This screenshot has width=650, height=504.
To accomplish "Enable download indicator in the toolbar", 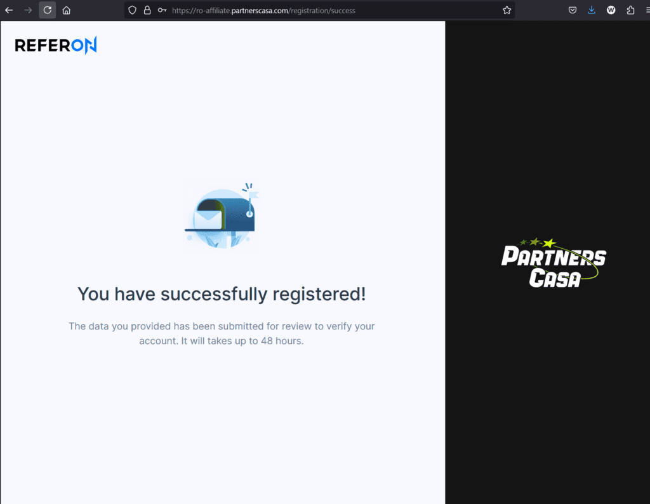I will [591, 10].
